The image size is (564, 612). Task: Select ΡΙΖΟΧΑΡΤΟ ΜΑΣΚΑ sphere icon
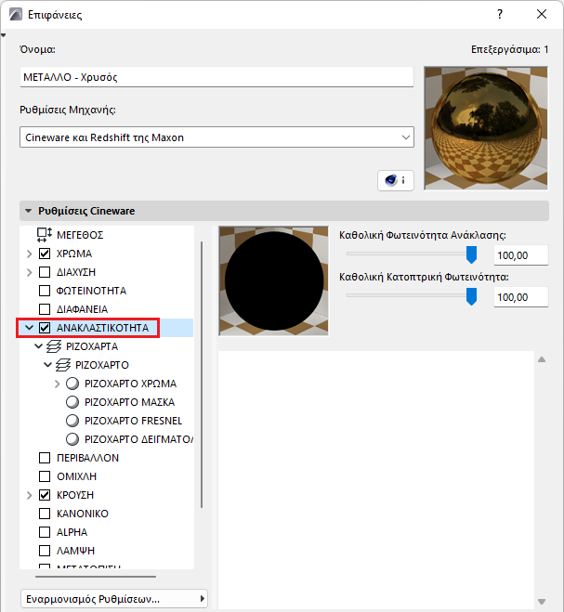click(x=72, y=402)
